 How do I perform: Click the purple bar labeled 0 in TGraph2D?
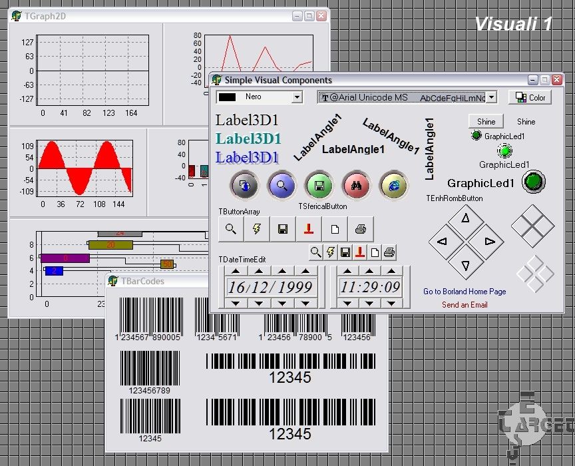65,258
